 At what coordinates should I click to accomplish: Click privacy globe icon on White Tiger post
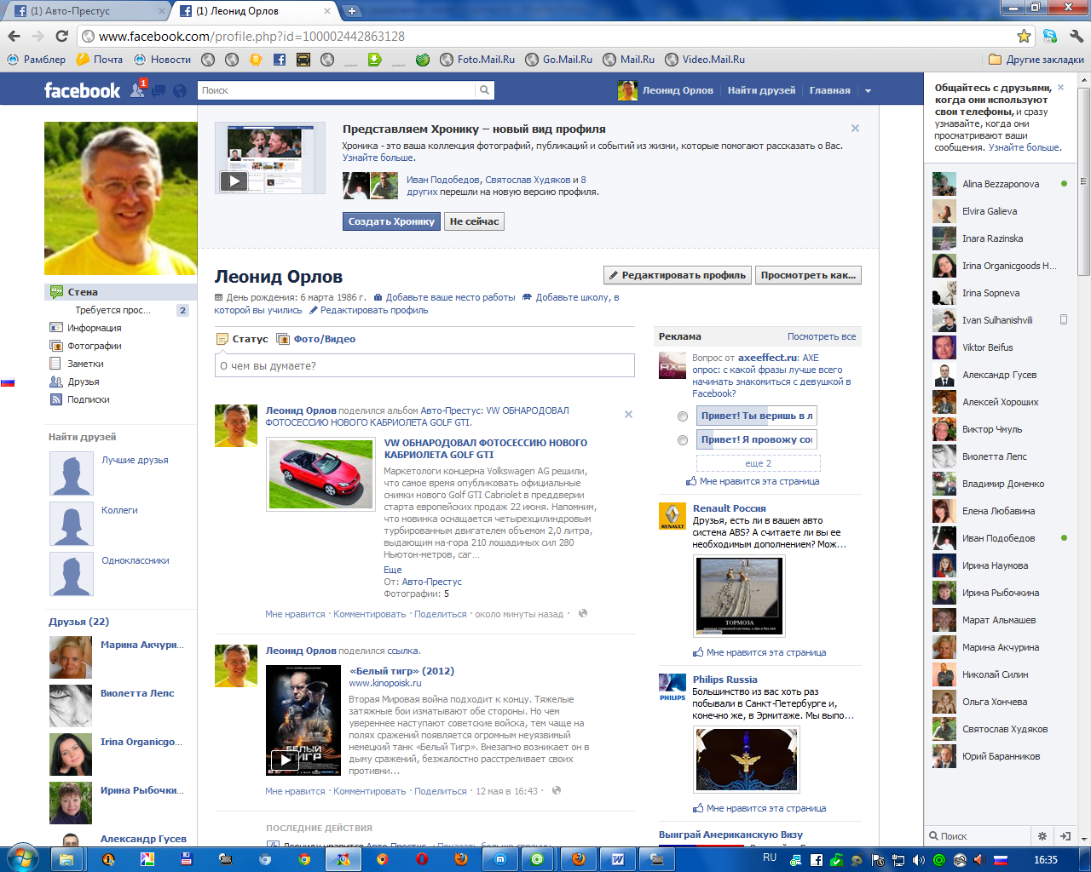(557, 790)
